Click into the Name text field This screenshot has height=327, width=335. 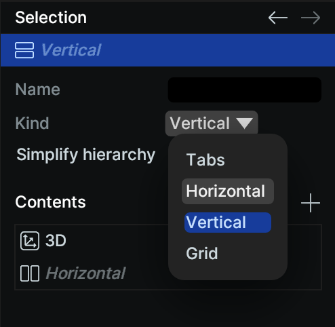tap(245, 90)
